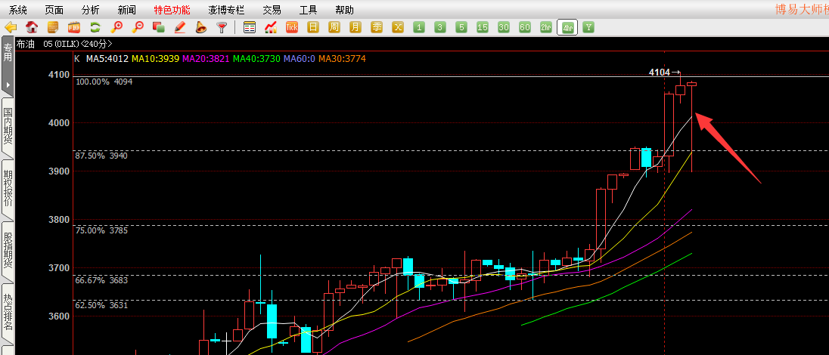Open the 国内期货 side tab
This screenshot has height=355, width=829.
click(x=8, y=126)
